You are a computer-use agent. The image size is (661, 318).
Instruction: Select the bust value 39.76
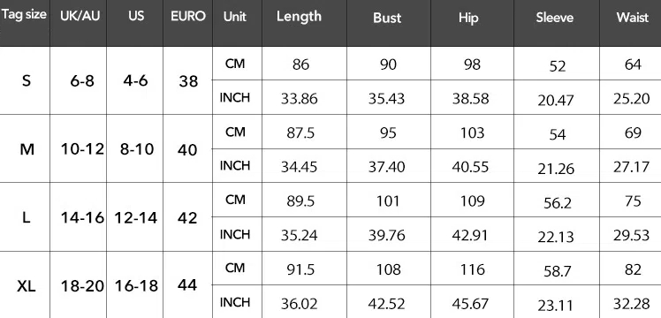coord(386,235)
